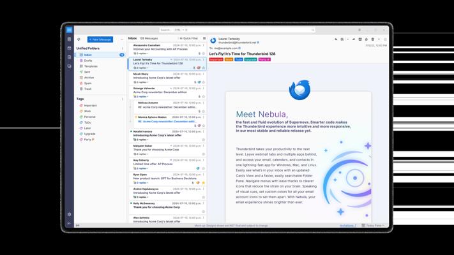Screen dimensions: 454x255
Task: Click the New Message button
Action: coord(100,40)
